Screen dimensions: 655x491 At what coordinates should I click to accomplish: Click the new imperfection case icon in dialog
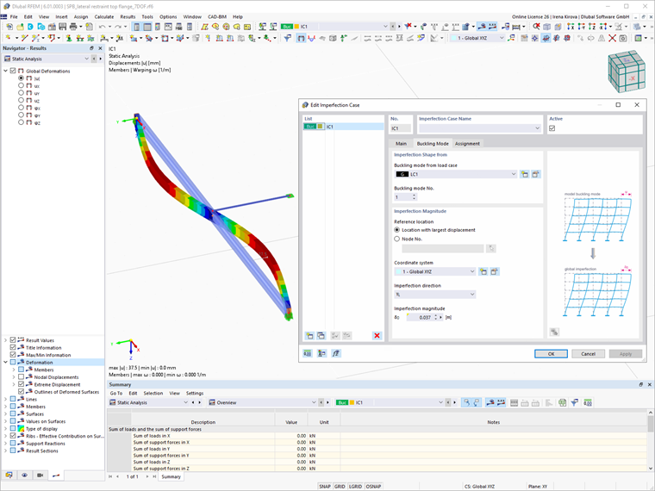click(309, 335)
